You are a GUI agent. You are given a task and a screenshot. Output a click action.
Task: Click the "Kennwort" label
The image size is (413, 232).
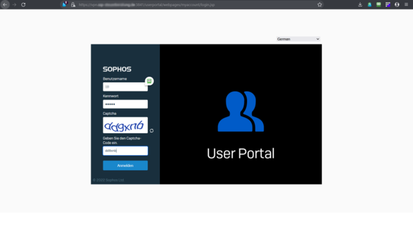[x=111, y=96]
